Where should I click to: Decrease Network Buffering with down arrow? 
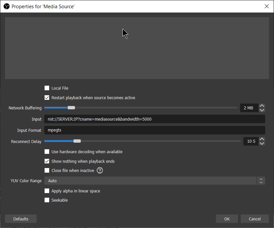tap(262, 110)
